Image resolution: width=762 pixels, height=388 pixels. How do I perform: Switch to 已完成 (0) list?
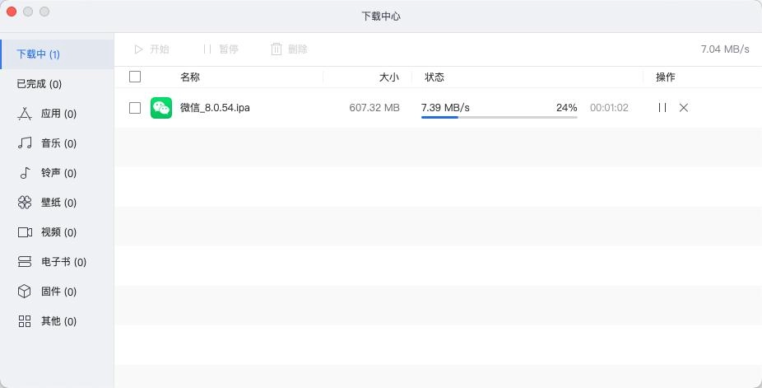[57, 84]
